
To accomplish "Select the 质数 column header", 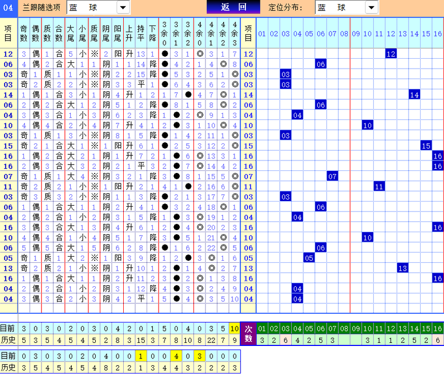I will tap(47, 33).
